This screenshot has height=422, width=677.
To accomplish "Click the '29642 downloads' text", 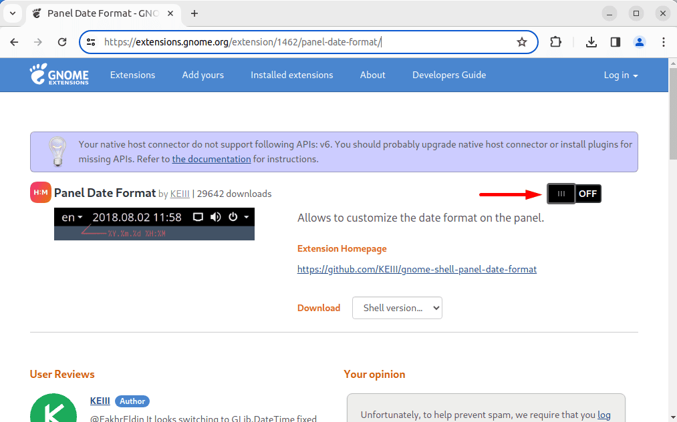I will [x=234, y=194].
